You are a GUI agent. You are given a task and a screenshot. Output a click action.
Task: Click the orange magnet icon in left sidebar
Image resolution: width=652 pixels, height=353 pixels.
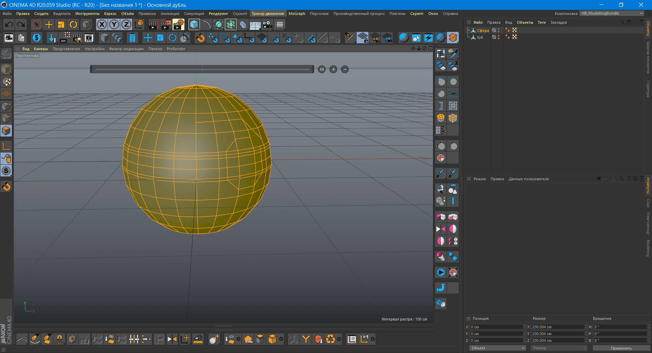point(6,187)
